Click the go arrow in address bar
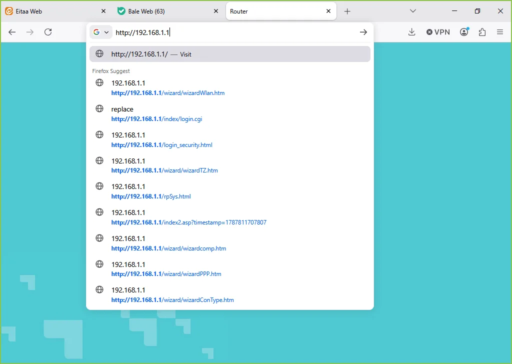This screenshot has height=364, width=512. pos(363,32)
